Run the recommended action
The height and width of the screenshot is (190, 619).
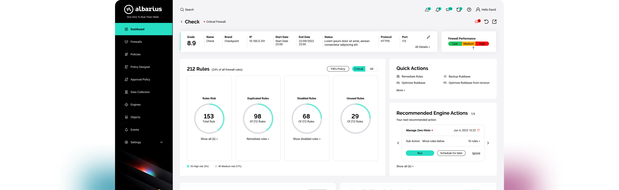(420, 153)
